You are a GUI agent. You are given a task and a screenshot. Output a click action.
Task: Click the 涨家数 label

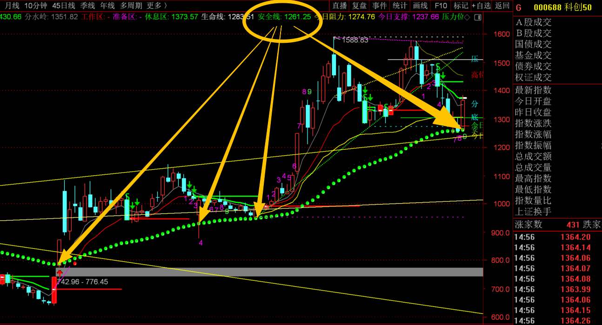point(528,225)
